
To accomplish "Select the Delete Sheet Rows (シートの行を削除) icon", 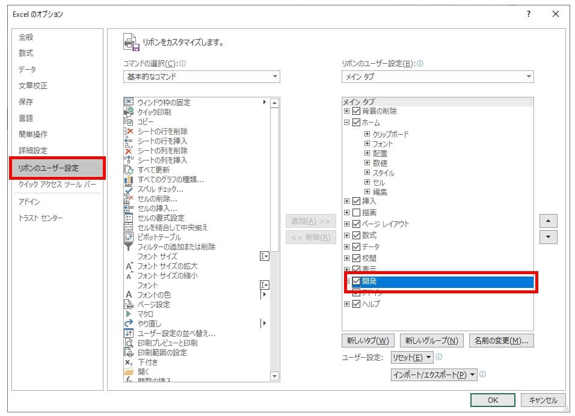I will point(128,131).
